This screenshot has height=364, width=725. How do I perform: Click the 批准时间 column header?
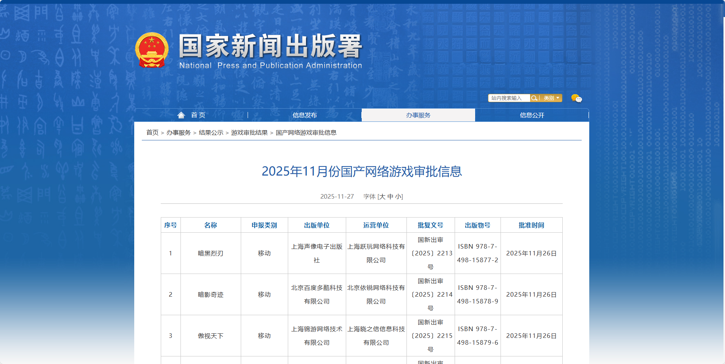pos(531,225)
